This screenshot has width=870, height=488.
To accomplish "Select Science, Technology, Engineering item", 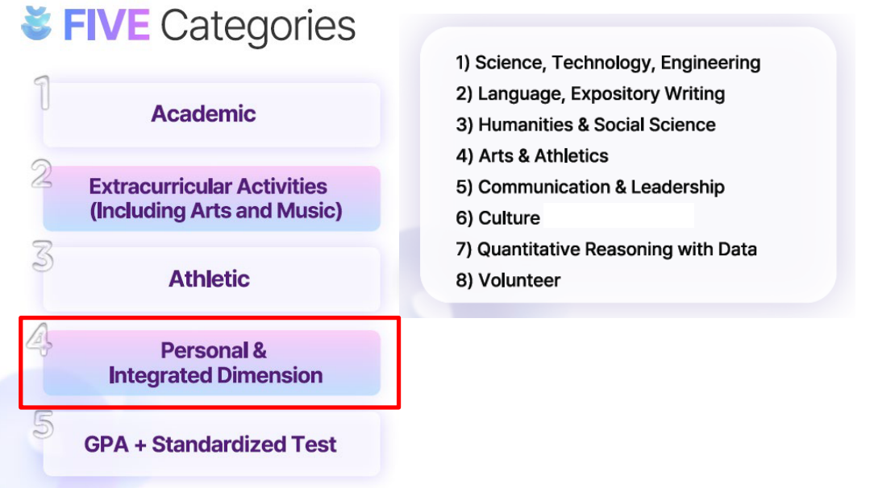I will pos(608,63).
